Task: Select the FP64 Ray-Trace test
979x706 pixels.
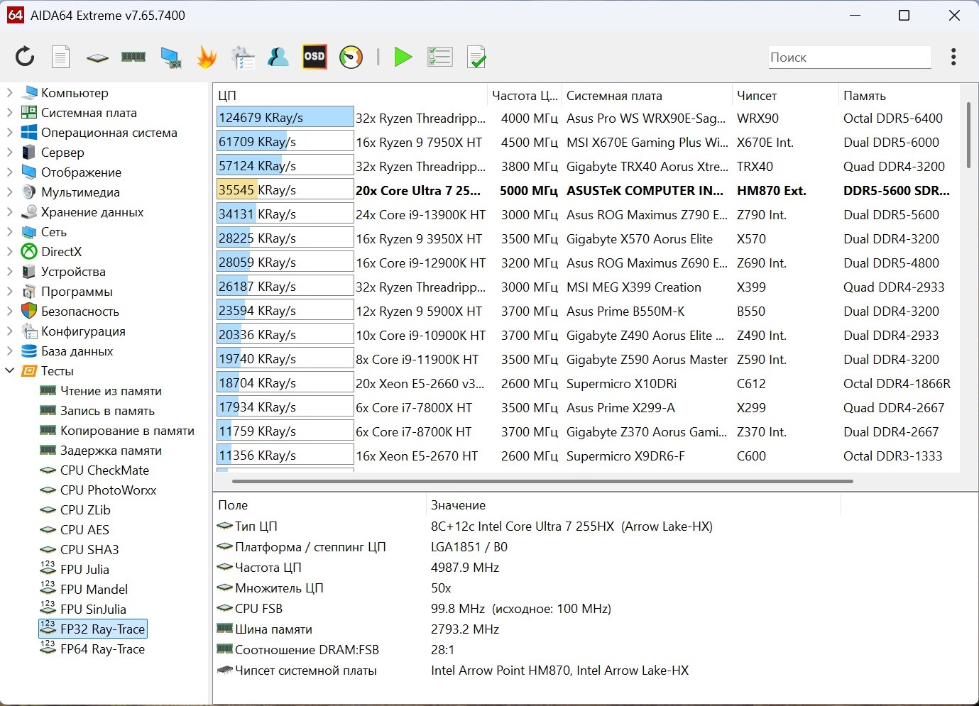Action: (x=102, y=649)
